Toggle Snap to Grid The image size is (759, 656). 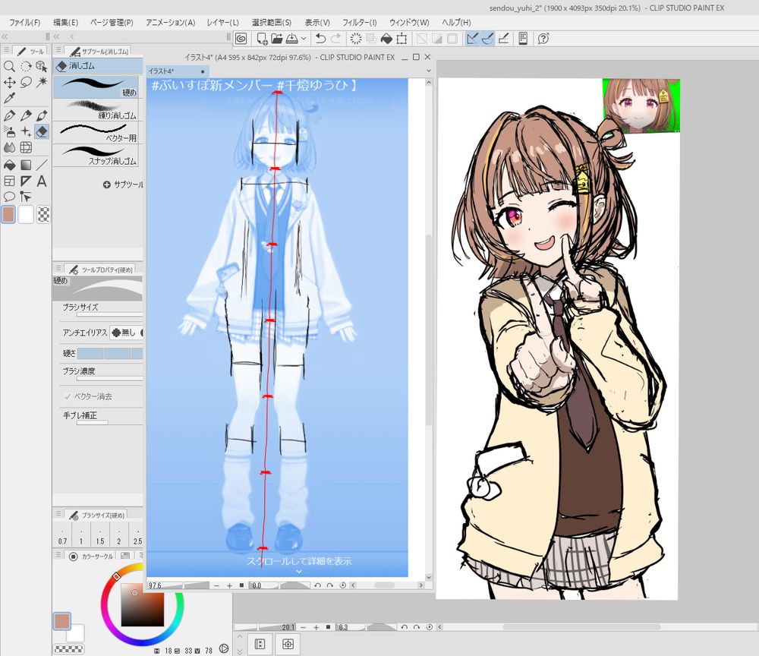click(x=503, y=39)
